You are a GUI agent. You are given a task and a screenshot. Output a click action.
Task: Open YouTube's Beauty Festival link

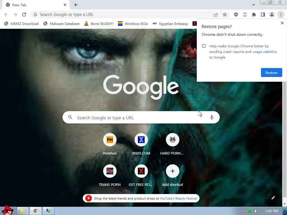pyautogui.click(x=179, y=198)
